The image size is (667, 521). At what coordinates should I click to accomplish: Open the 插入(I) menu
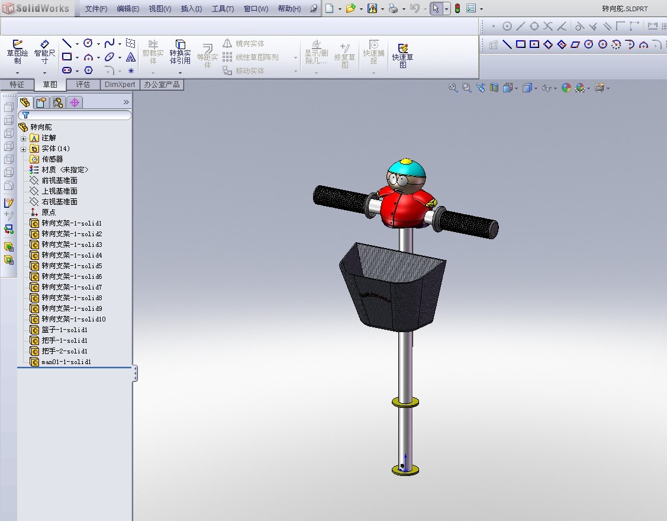[x=191, y=8]
